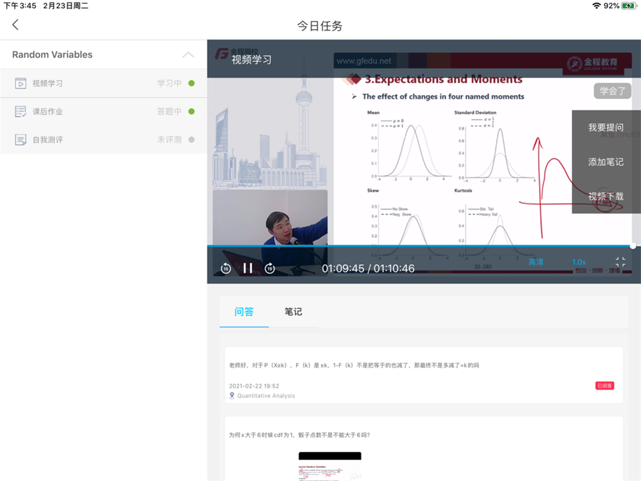Image resolution: width=641 pixels, height=481 pixels.
Task: Choose 视频下载 to download video
Action: pos(606,196)
